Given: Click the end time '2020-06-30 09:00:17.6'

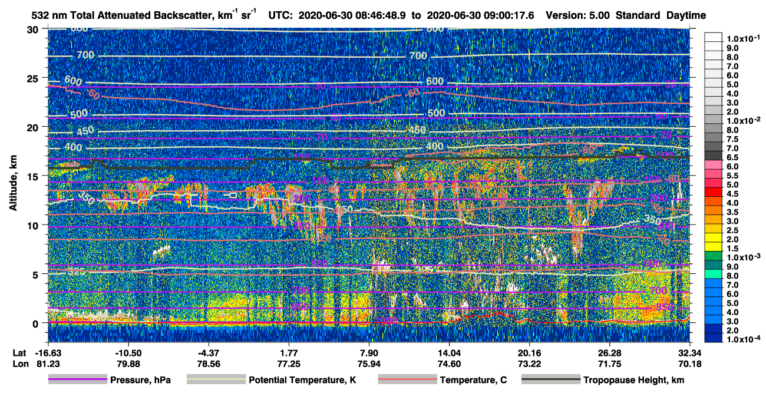Looking at the screenshot, I should pos(481,16).
